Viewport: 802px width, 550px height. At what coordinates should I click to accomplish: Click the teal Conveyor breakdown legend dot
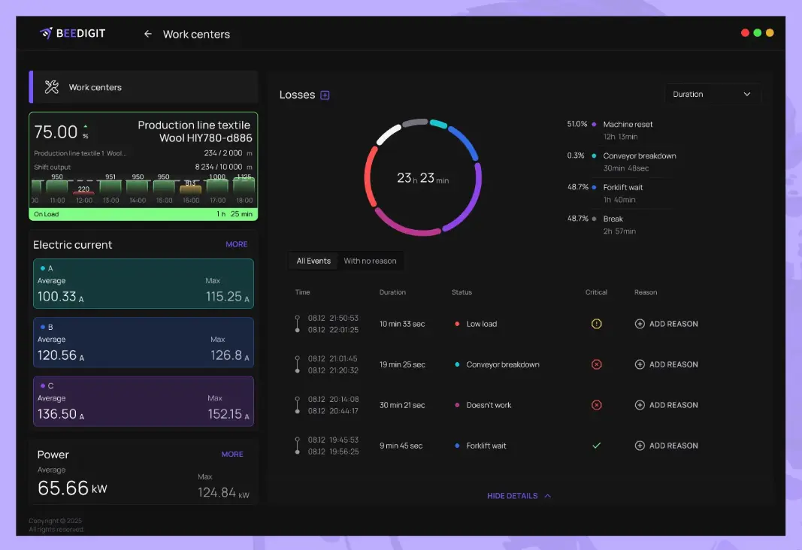coord(594,156)
